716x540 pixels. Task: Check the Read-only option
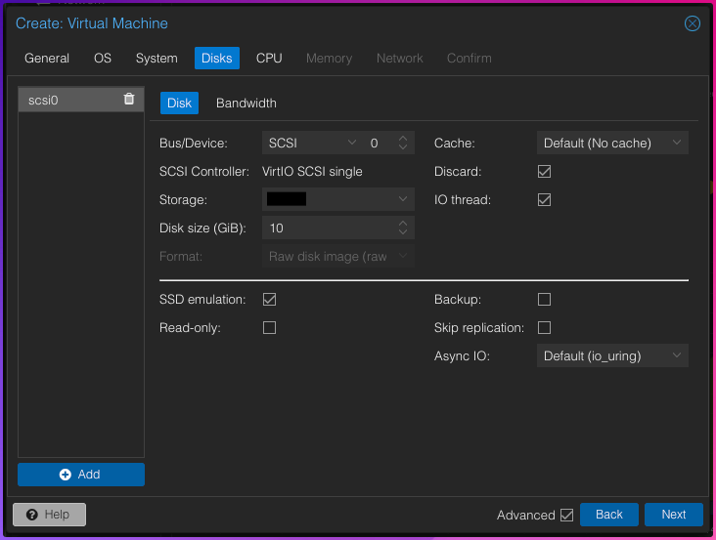(270, 328)
